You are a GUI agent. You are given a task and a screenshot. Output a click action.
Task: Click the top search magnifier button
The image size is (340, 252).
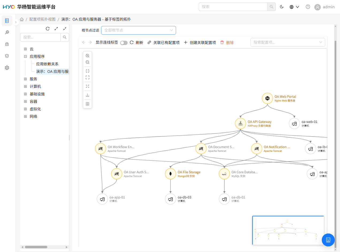pos(272,7)
